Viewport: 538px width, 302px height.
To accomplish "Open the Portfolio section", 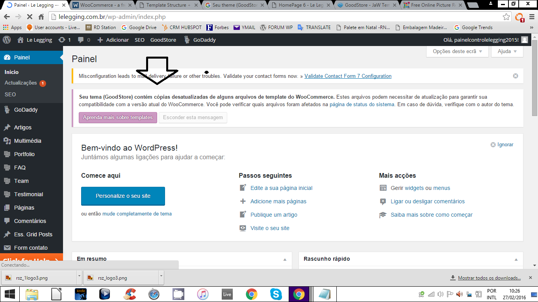I will (32, 154).
